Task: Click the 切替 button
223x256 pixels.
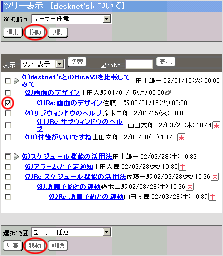Action: click(77, 62)
